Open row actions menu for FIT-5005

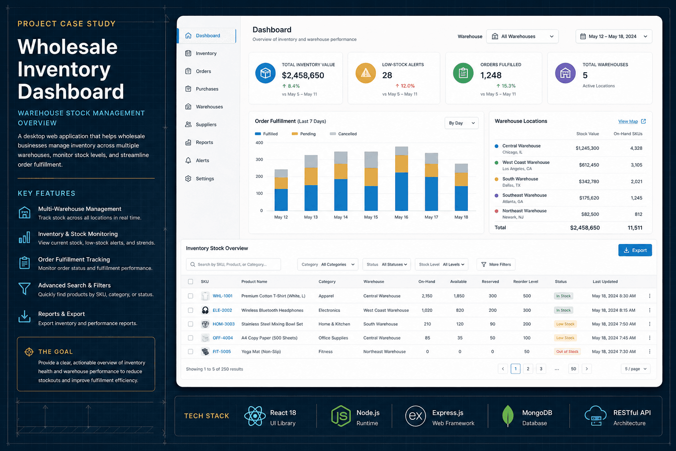[x=650, y=351]
